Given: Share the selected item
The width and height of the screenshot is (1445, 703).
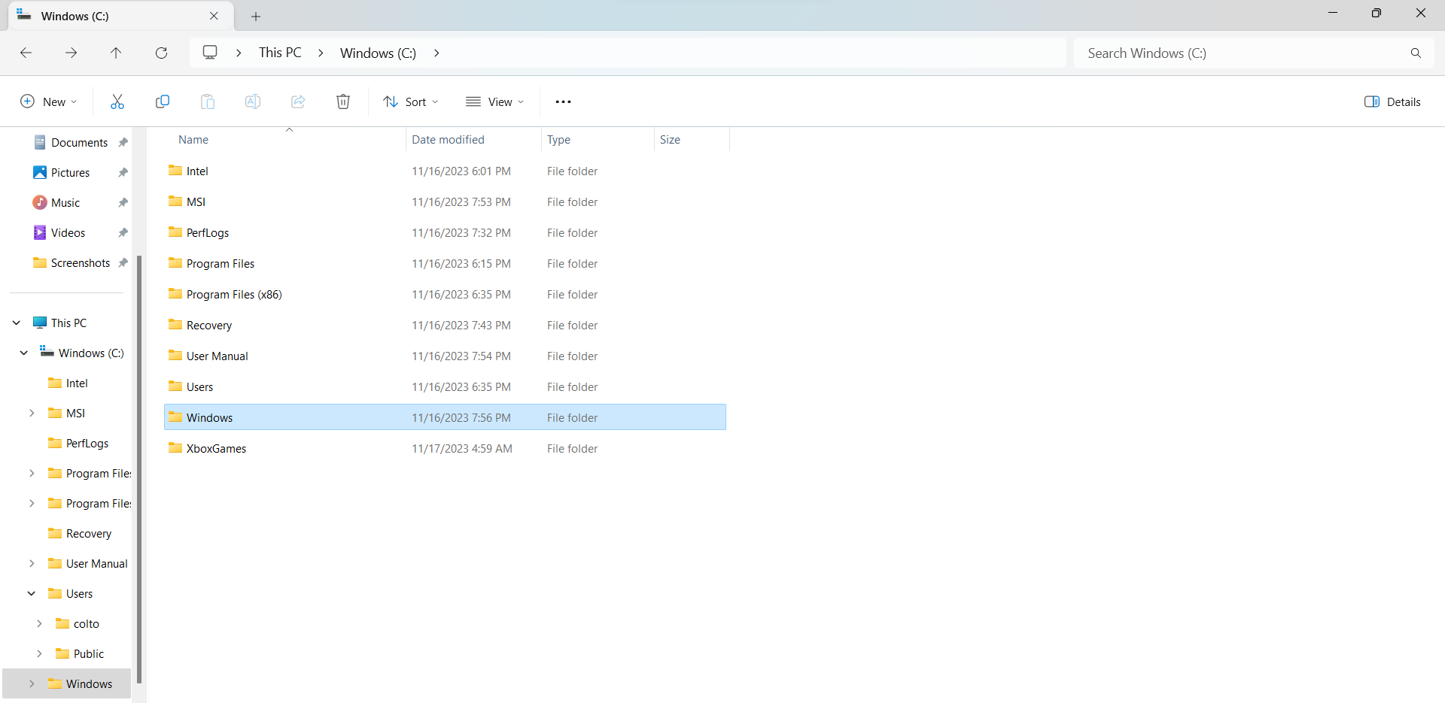Looking at the screenshot, I should coord(298,102).
